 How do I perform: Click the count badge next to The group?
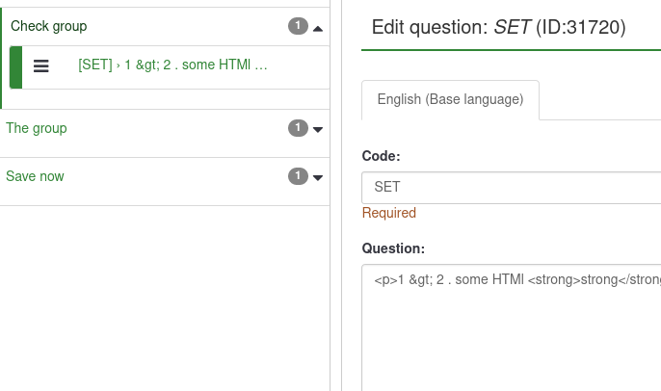click(298, 128)
